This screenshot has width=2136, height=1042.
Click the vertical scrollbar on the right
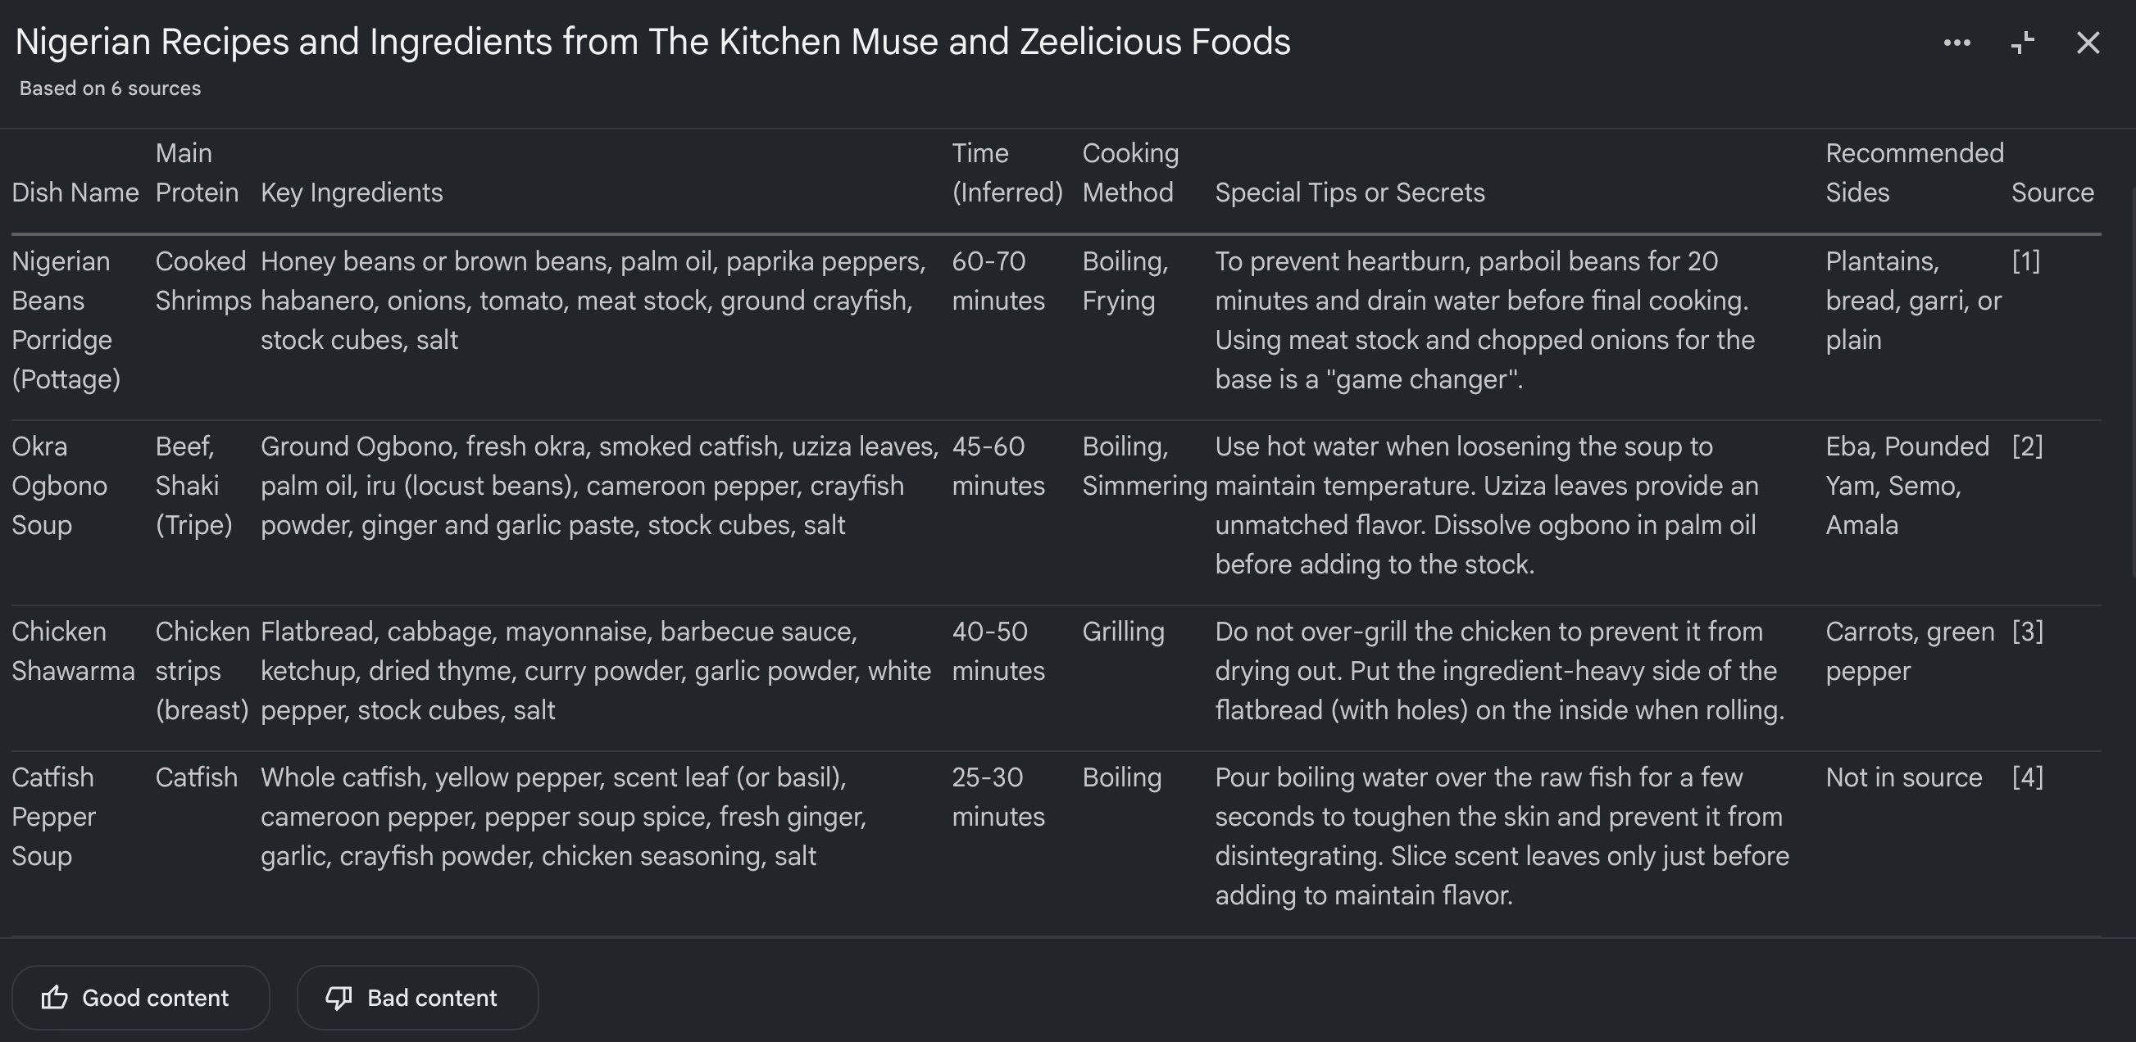(x=2132, y=381)
